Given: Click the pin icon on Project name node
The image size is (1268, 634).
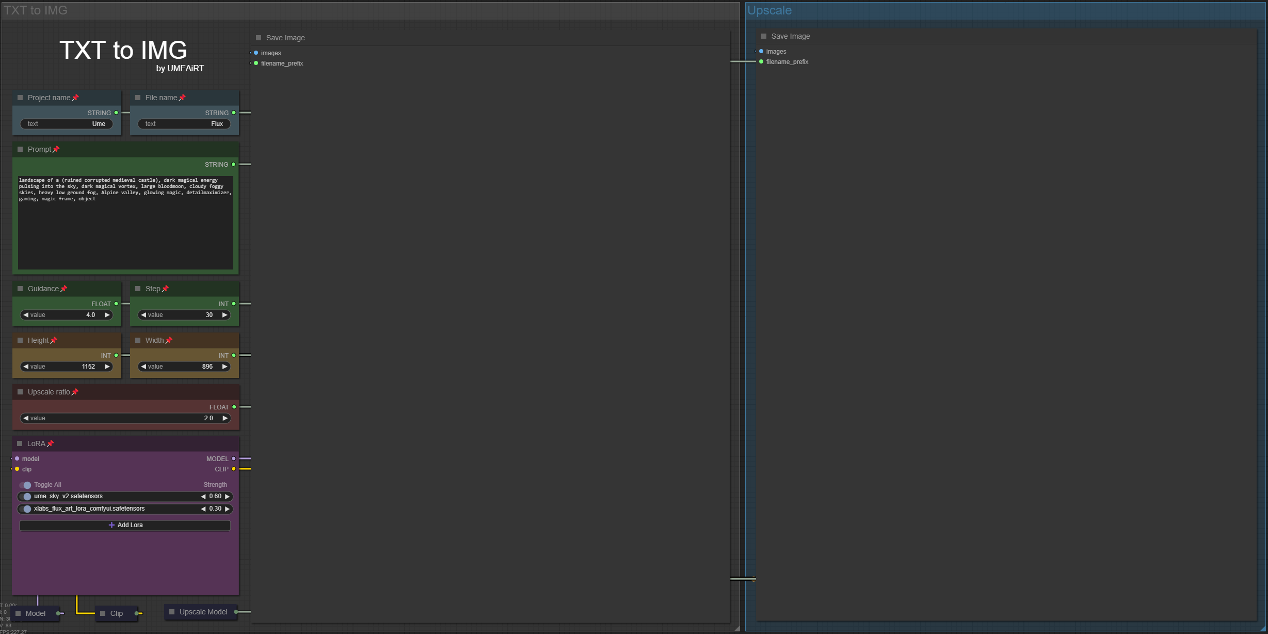Looking at the screenshot, I should point(75,98).
